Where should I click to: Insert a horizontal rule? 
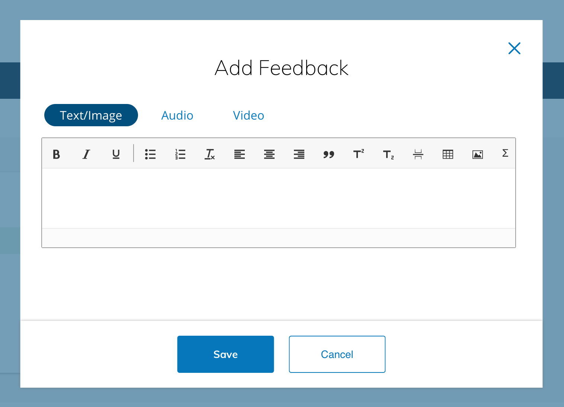click(x=418, y=154)
